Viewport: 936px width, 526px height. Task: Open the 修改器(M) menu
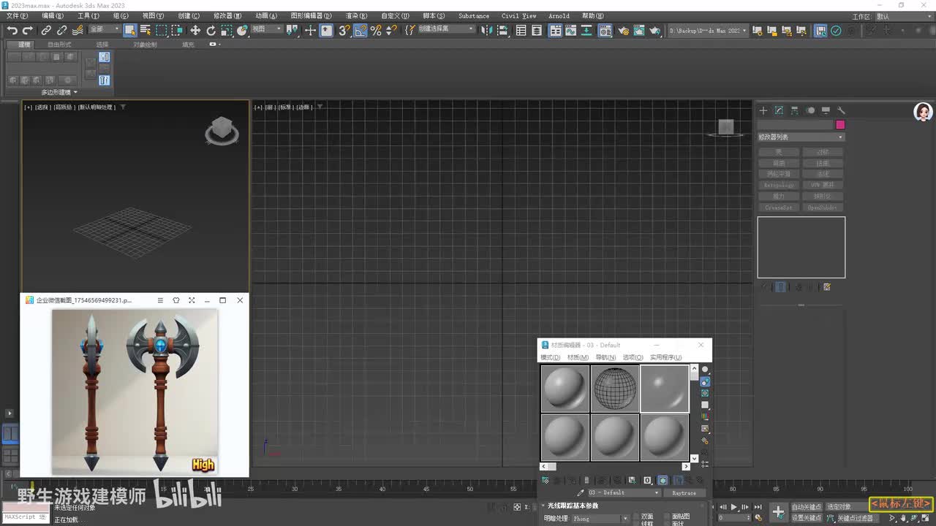coord(227,16)
